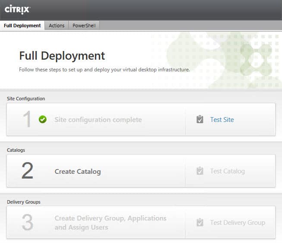Viewport: 282px width, 243px height.
Task: Click the clipboard icon beside Test Delivery Group
Action: (x=200, y=222)
